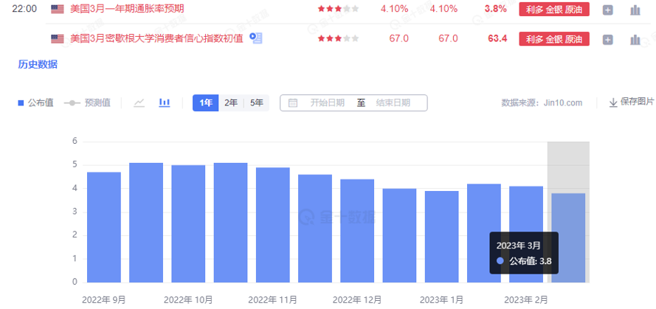The height and width of the screenshot is (309, 656).
Task: Switch to line chart view icon
Action: tap(139, 103)
